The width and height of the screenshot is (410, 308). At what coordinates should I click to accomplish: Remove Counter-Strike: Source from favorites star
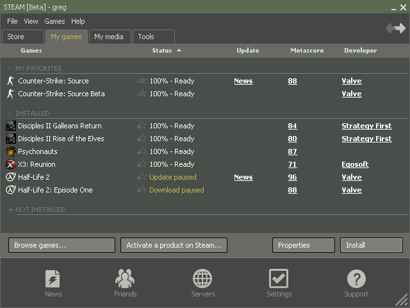142,80
